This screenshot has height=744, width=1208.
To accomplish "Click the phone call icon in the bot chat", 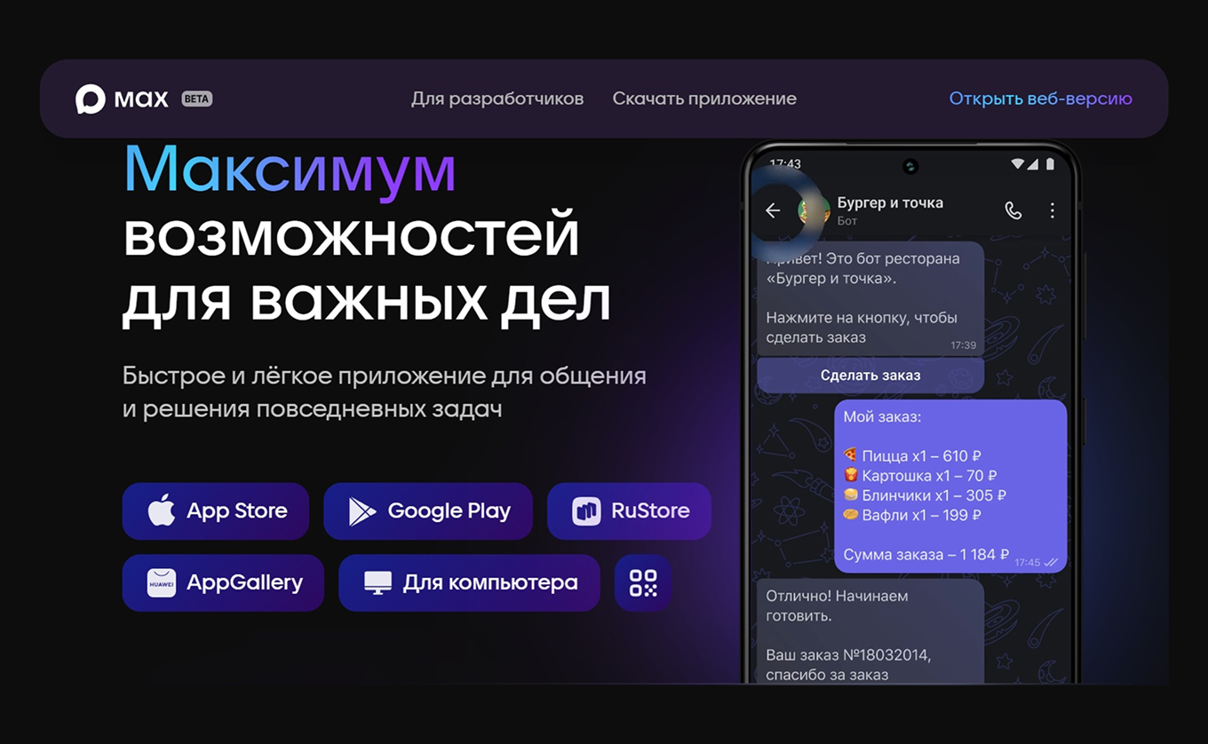I will (x=1013, y=210).
